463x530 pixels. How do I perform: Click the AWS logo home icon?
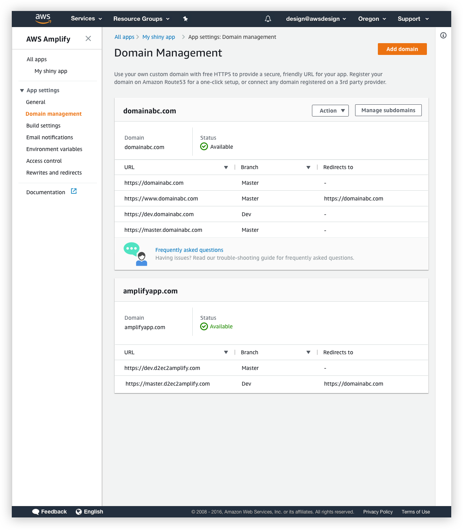43,18
